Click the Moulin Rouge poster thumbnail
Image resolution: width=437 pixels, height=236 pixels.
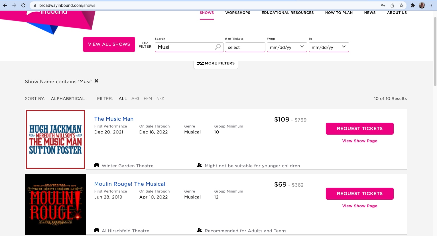tap(55, 204)
